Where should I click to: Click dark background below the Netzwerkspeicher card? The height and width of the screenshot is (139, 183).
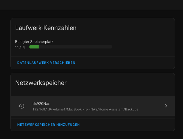91,135
